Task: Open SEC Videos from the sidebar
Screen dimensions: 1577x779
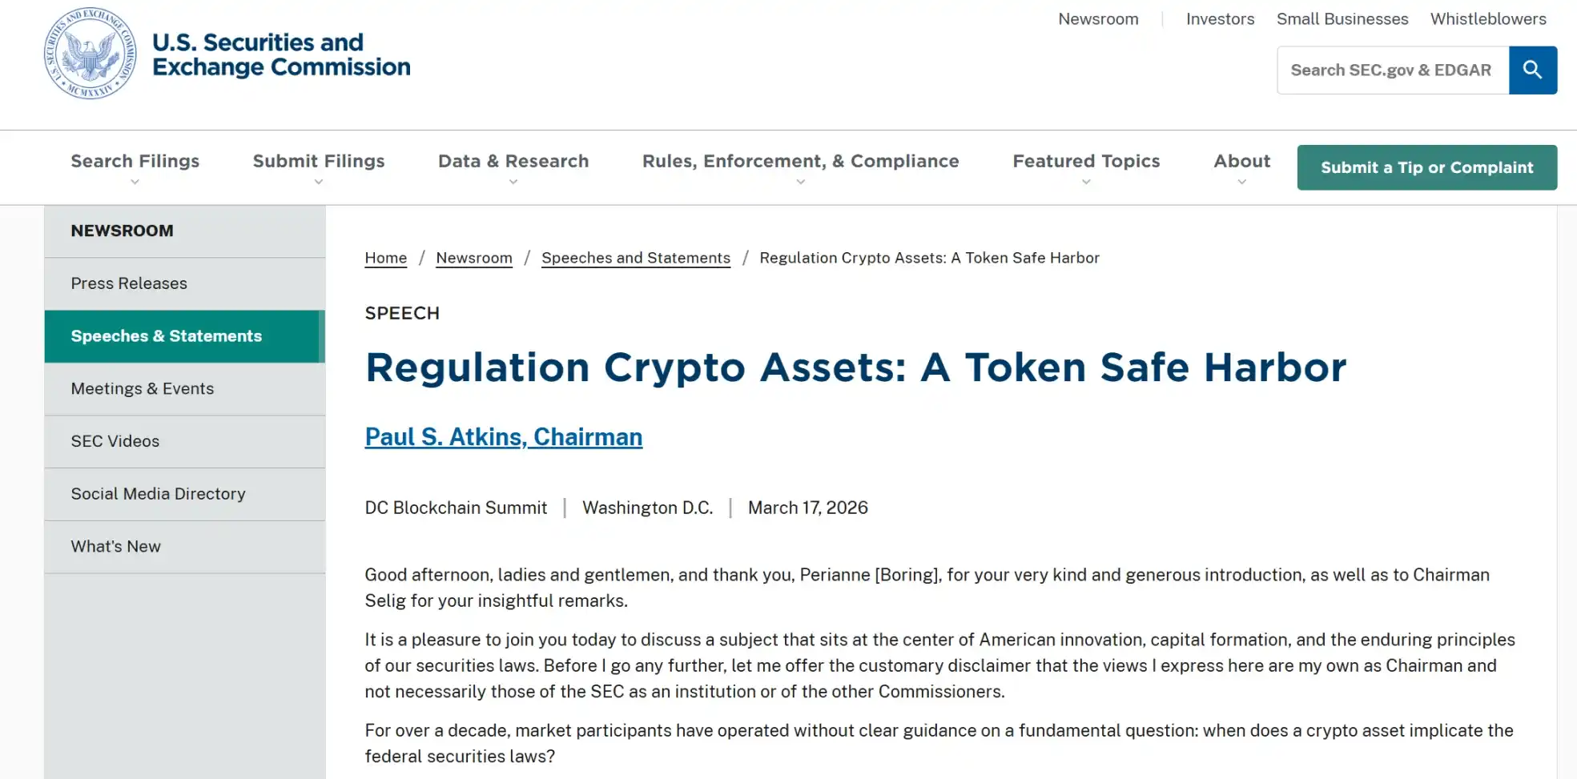Action: click(115, 441)
